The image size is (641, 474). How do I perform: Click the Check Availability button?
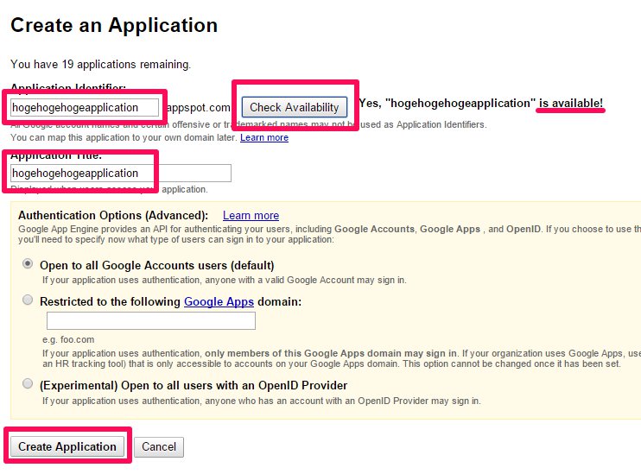[295, 107]
